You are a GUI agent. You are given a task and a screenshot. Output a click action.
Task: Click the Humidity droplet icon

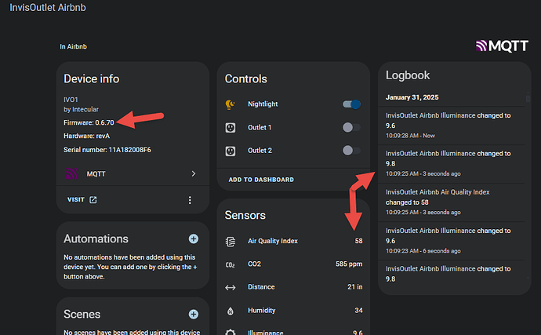click(231, 311)
